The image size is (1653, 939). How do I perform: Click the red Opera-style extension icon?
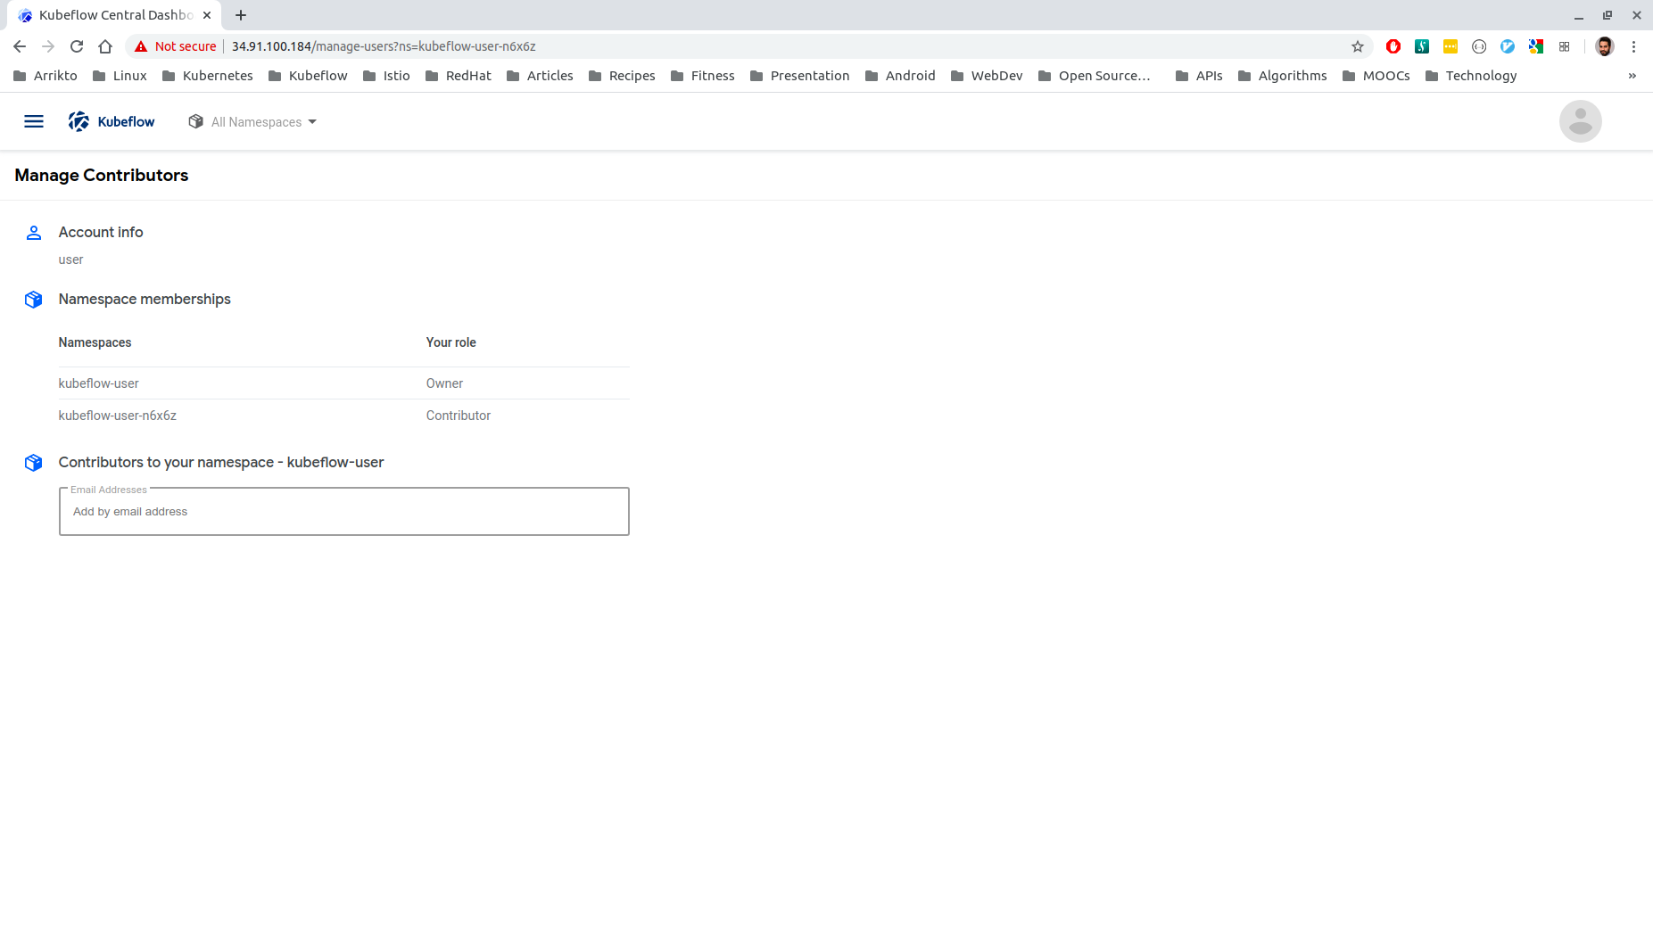pos(1393,46)
